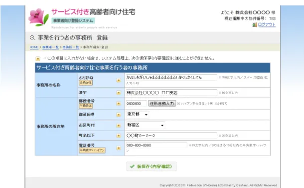Go to HOME breadcrumb link

tap(34, 47)
